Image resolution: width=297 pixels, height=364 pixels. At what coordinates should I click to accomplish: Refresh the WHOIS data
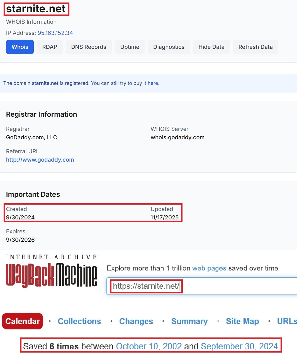click(255, 47)
